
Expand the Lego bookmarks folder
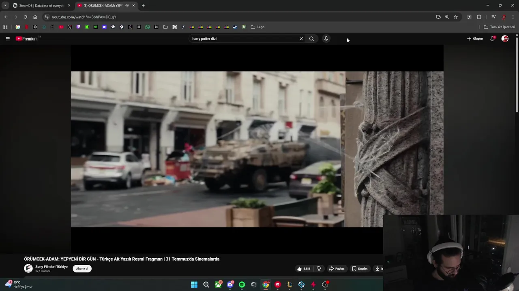pyautogui.click(x=257, y=27)
